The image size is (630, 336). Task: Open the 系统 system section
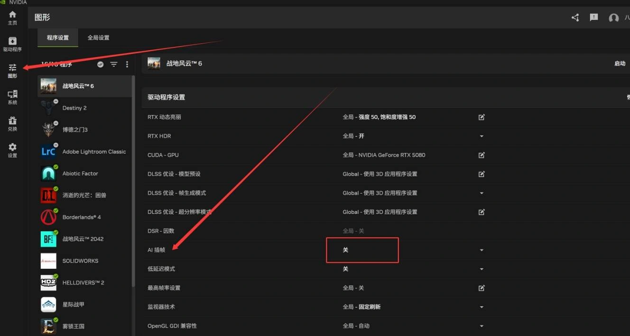(x=12, y=97)
